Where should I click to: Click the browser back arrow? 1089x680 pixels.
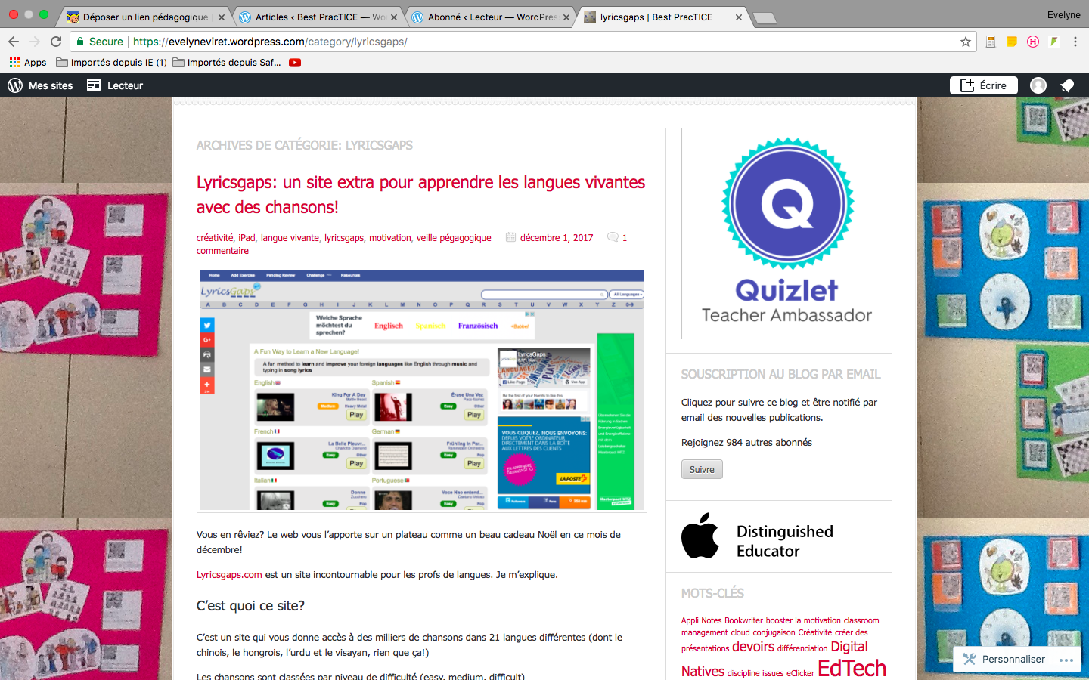click(14, 42)
